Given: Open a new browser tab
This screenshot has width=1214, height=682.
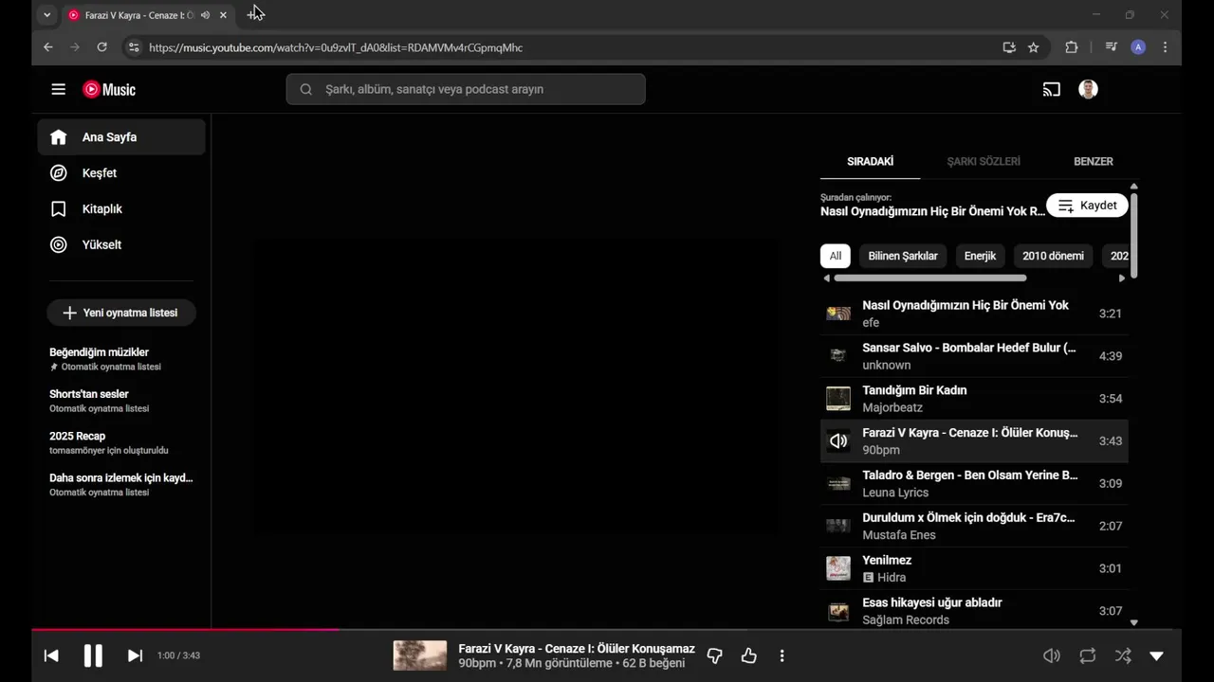Looking at the screenshot, I should [252, 15].
